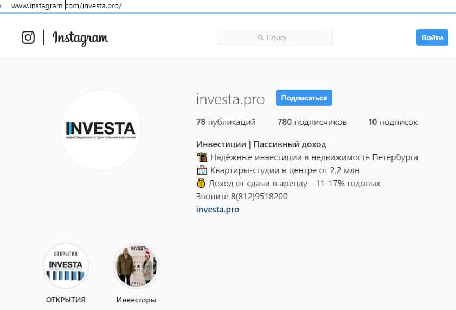Click the building emoji near Квартиры-студии

(x=202, y=170)
